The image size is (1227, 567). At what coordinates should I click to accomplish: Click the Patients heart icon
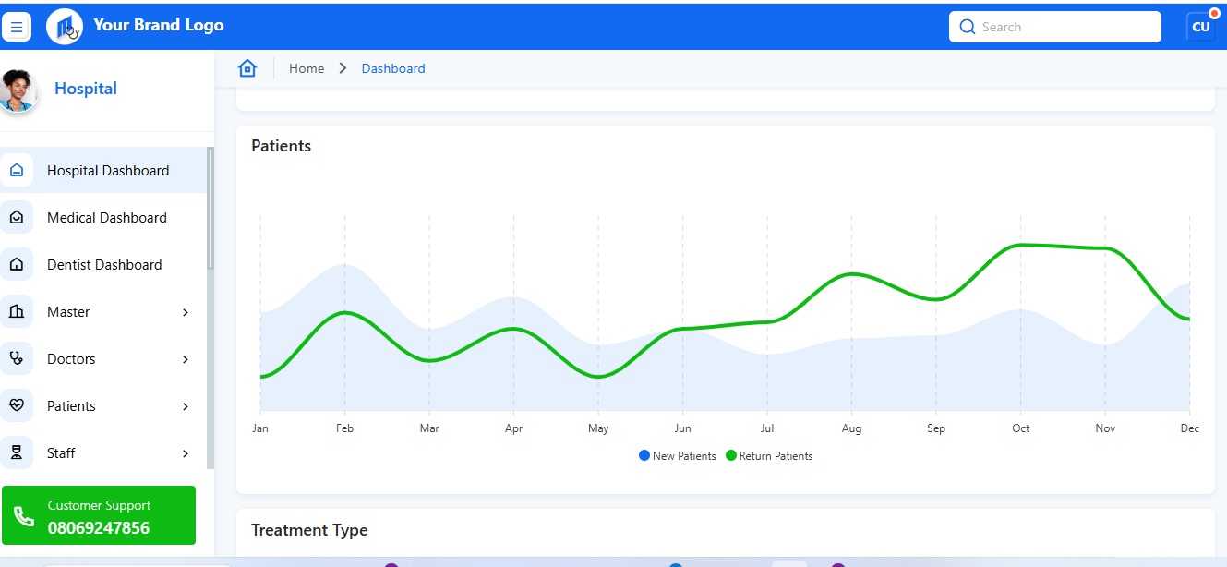coord(18,405)
